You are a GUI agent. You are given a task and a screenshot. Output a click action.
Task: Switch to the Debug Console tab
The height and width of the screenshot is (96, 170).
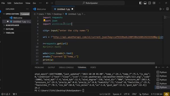[x=66, y=67]
